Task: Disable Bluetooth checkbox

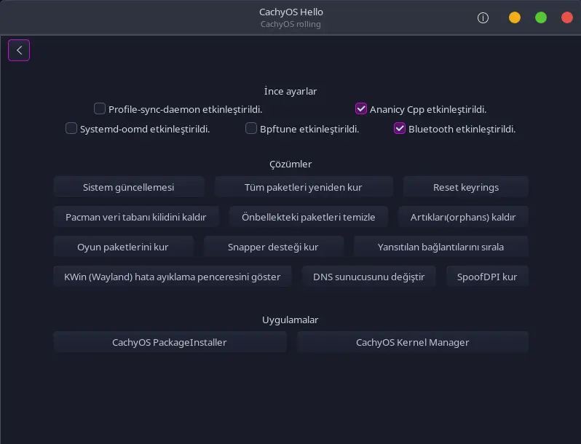Action: (x=400, y=129)
